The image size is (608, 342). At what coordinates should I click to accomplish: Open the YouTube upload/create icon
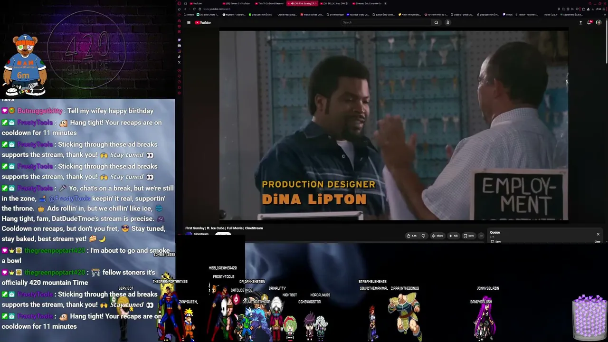point(580,22)
